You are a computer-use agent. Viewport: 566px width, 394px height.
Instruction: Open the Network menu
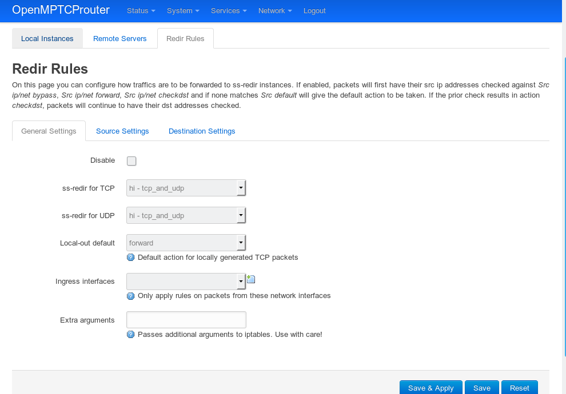(274, 10)
